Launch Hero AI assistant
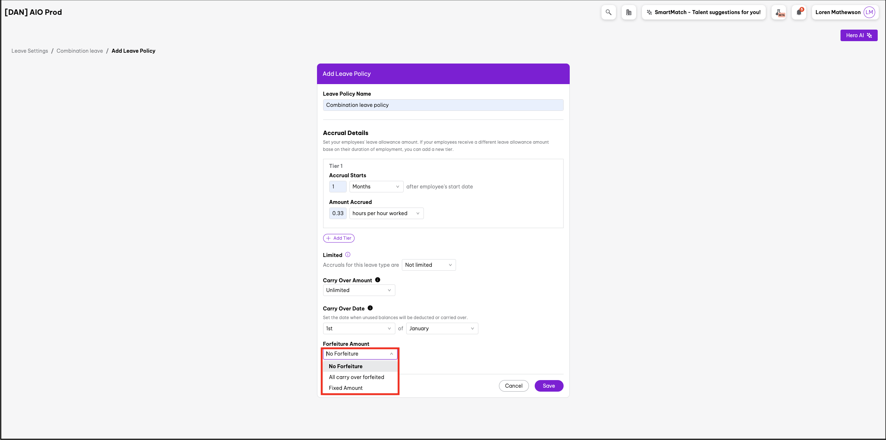 pos(859,35)
